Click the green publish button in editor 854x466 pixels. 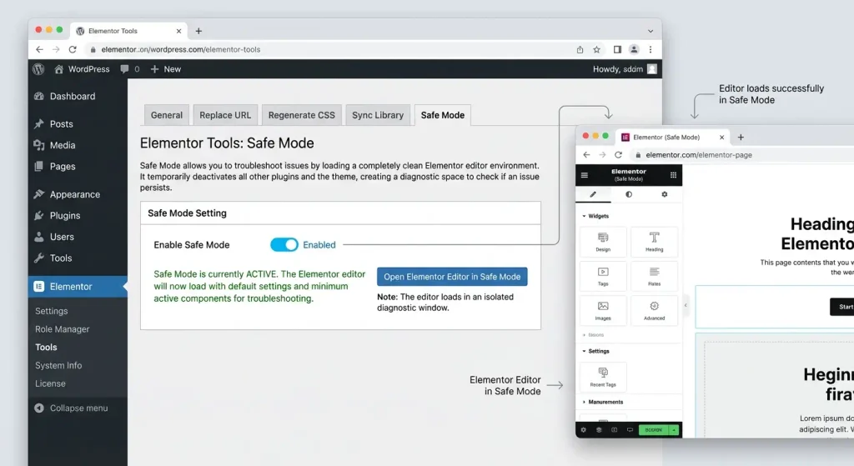pos(653,430)
